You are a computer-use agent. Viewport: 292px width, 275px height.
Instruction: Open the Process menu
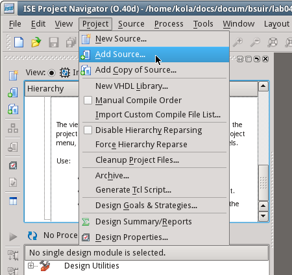[x=169, y=24]
